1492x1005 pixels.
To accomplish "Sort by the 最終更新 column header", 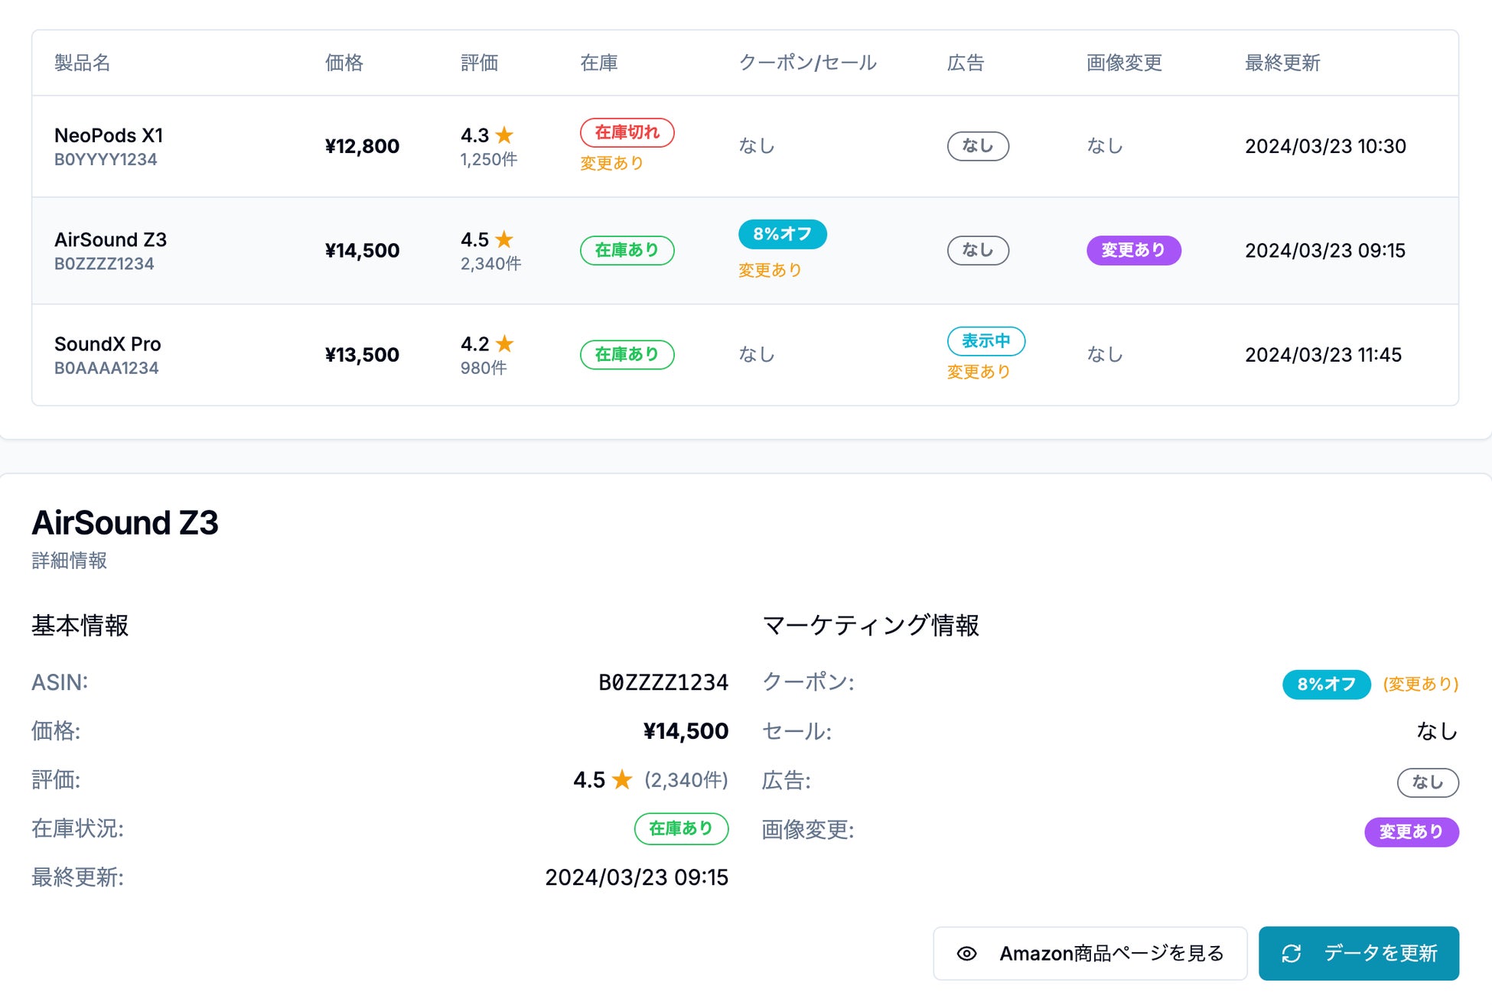I will tap(1282, 63).
